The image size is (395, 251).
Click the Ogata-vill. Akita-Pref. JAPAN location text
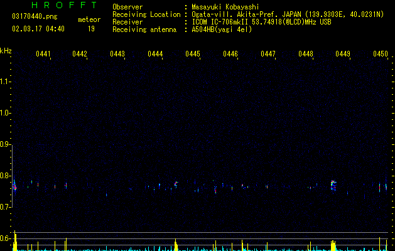point(288,14)
